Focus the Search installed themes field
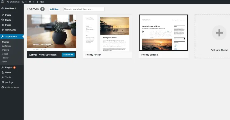The height and width of the screenshot is (120, 230). tap(84, 9)
